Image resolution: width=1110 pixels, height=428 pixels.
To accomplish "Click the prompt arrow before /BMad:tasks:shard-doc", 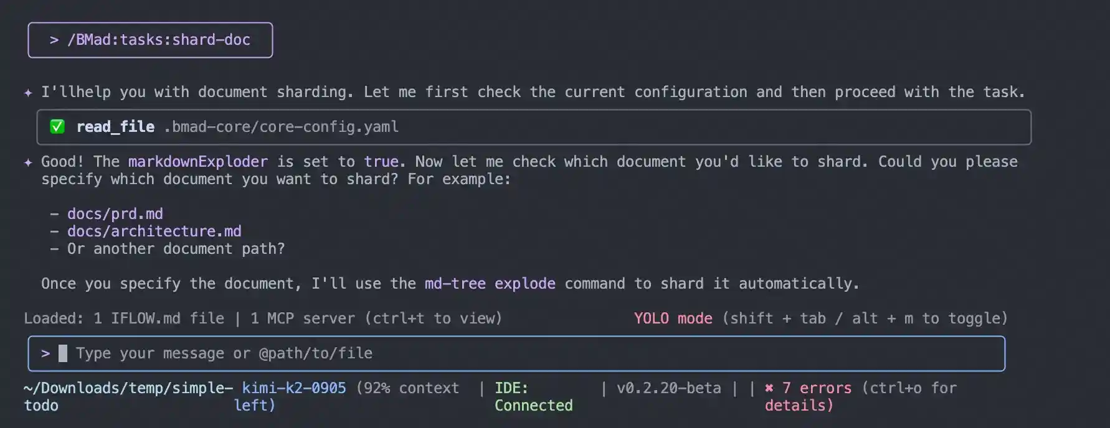I will (x=54, y=40).
